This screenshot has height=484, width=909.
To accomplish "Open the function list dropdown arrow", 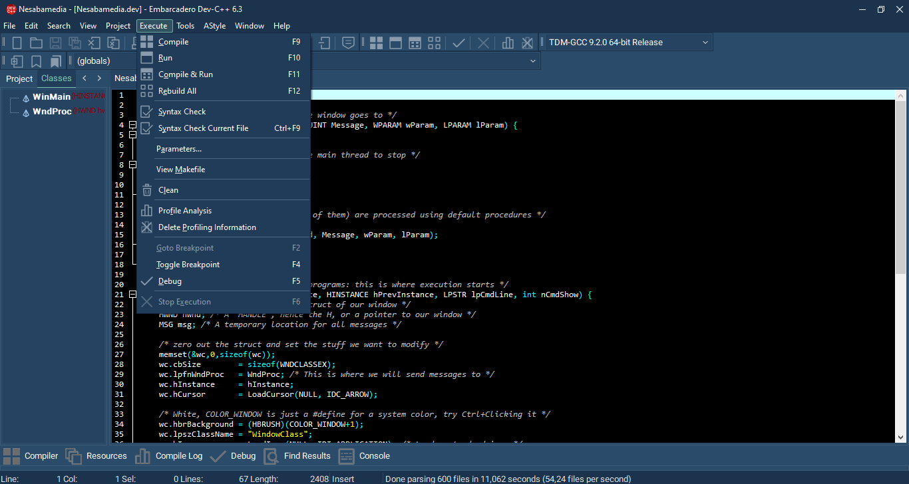I will [533, 61].
